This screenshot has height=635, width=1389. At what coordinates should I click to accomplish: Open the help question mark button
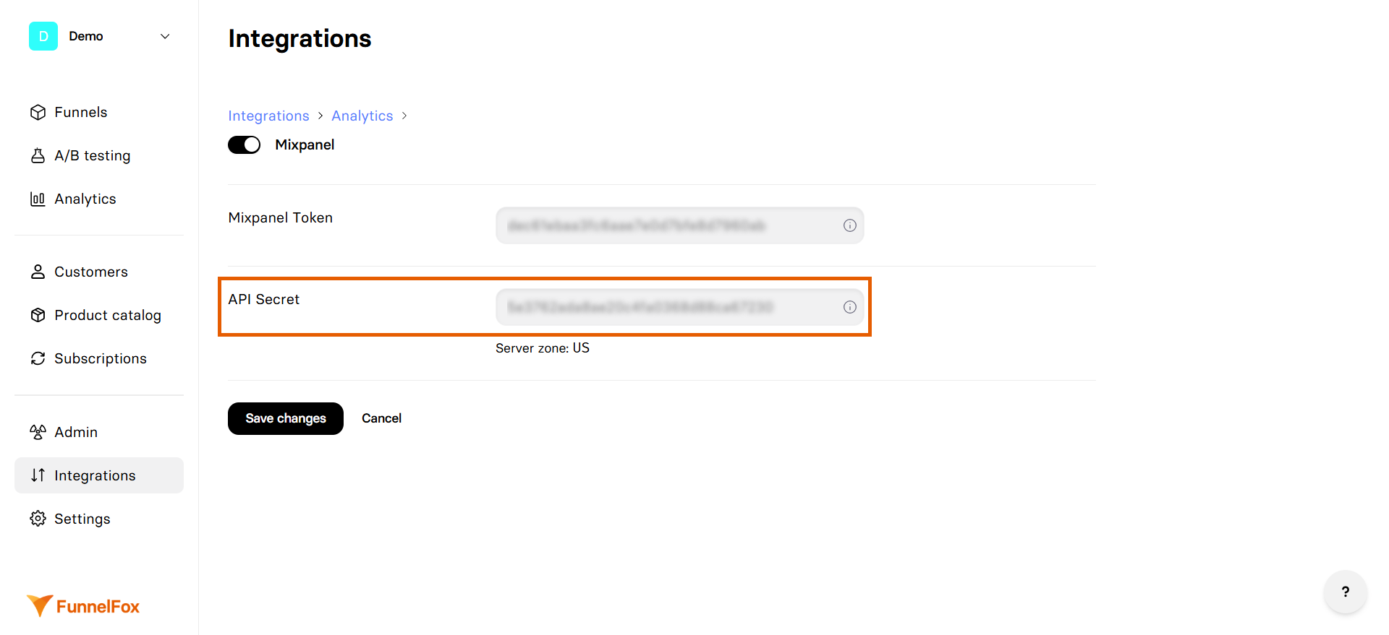tap(1346, 592)
